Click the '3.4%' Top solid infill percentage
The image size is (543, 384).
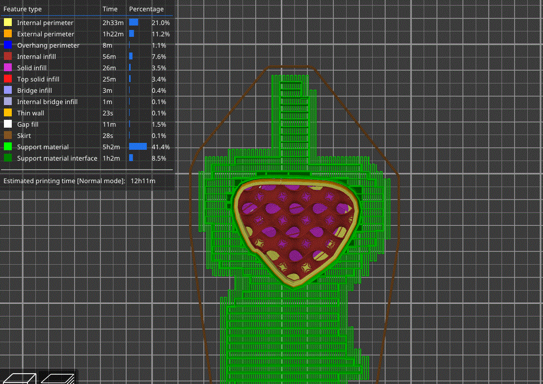tap(159, 79)
